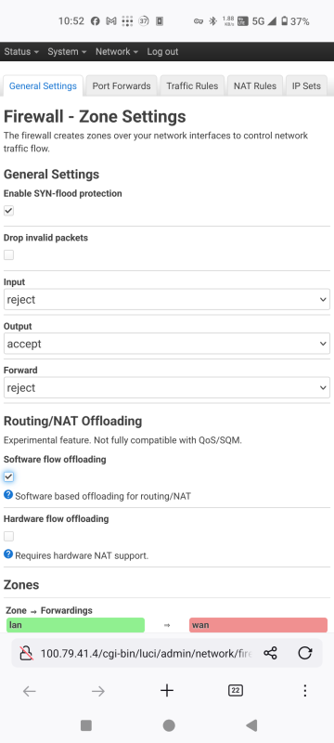The width and height of the screenshot is (334, 743).
Task: Reload the page with refresh icon
Action: (304, 654)
